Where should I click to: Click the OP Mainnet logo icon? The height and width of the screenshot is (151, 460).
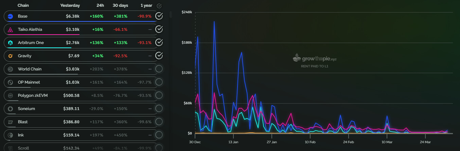coord(11,82)
